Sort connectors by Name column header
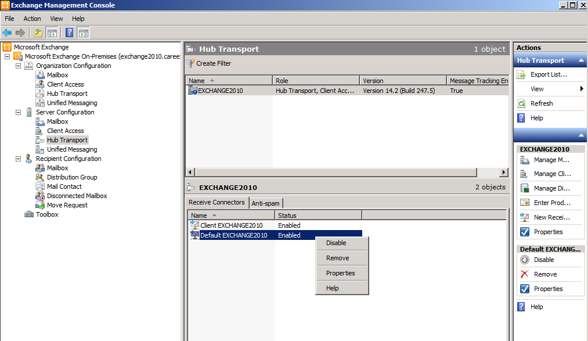This screenshot has height=341, width=588. pos(231,216)
